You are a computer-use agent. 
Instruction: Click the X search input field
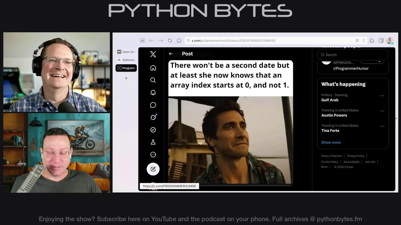click(353, 55)
